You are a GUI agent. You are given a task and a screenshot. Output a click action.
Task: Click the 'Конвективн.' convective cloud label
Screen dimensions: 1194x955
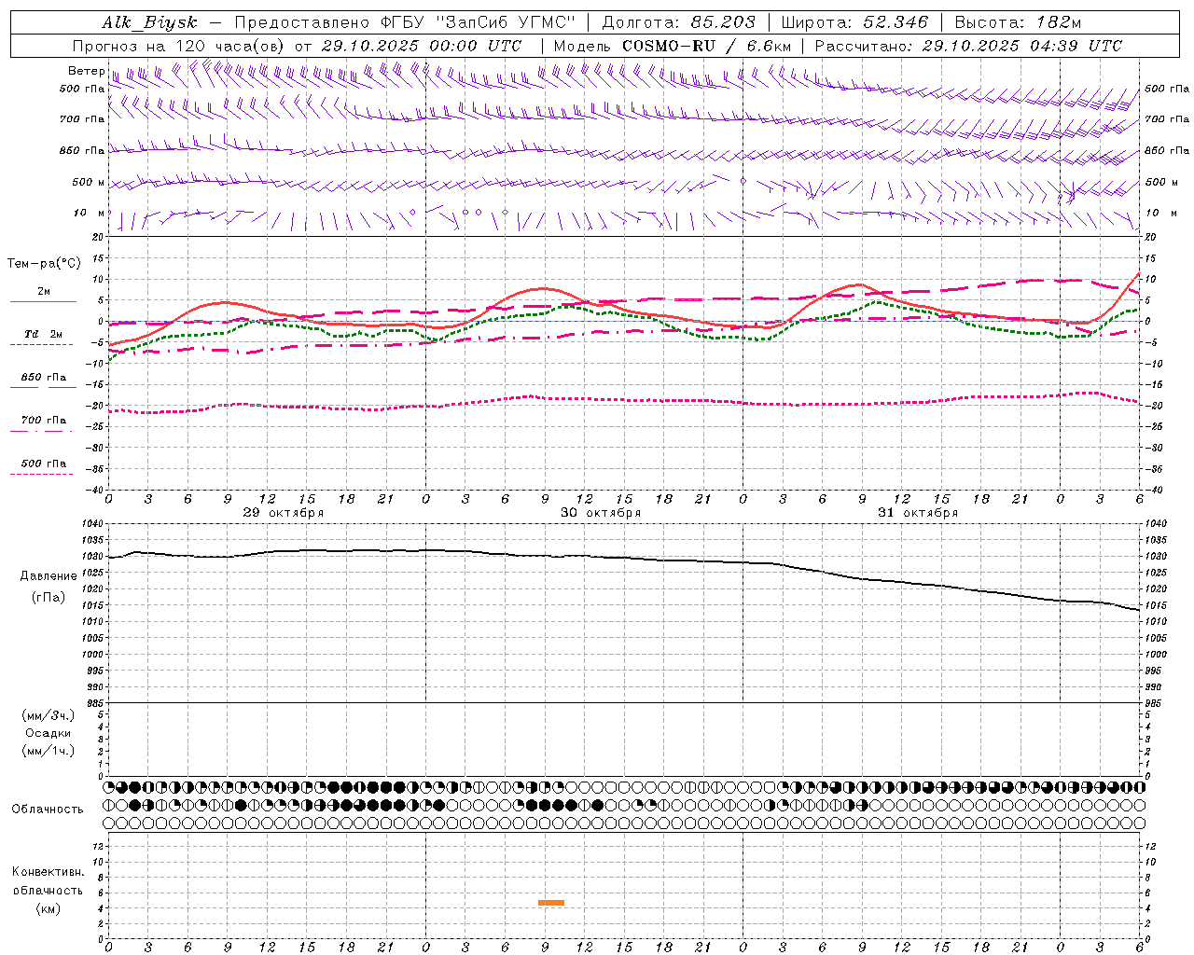[49, 872]
